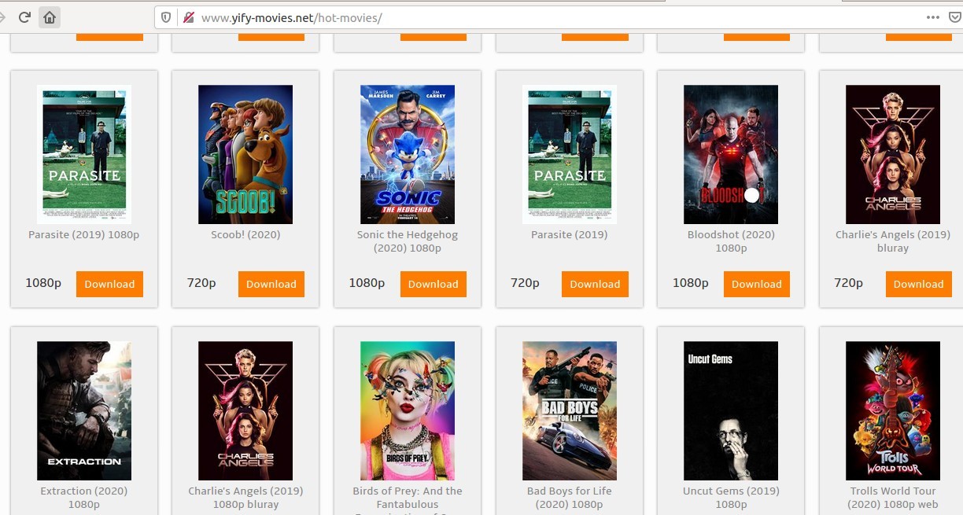The width and height of the screenshot is (963, 515).
Task: Download Charlie's Angels (2019) 720p bluray
Action: click(x=918, y=284)
